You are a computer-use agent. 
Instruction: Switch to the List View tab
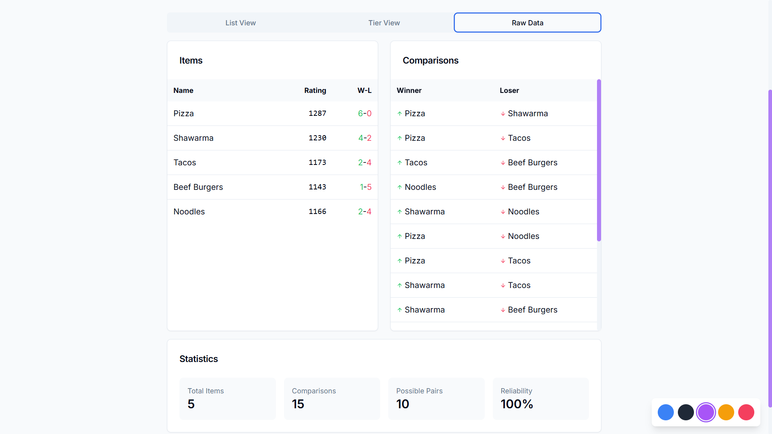pyautogui.click(x=240, y=23)
